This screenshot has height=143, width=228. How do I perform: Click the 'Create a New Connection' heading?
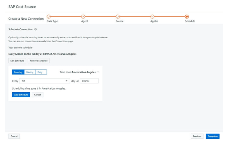click(26, 19)
